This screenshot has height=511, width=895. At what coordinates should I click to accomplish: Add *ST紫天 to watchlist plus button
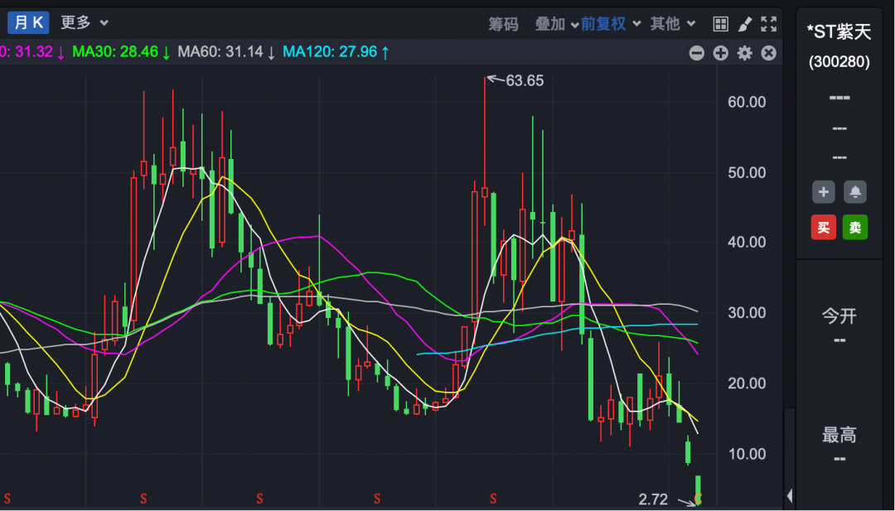coord(823,192)
